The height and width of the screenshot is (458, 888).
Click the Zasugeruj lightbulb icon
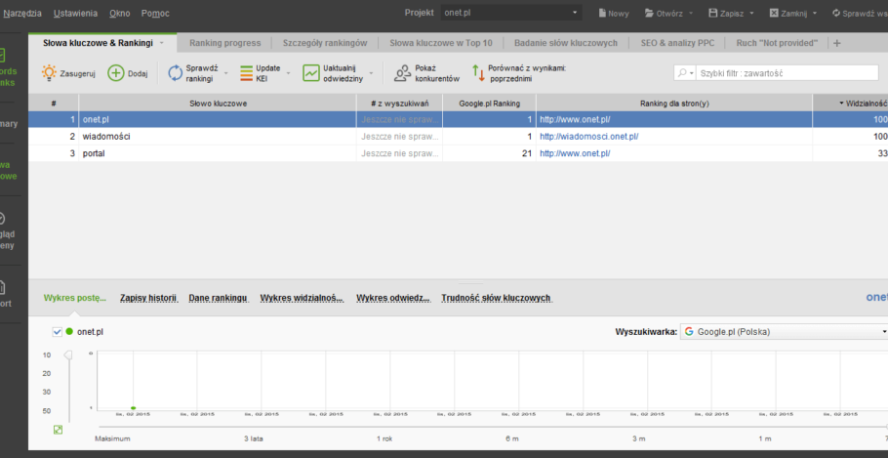point(49,73)
